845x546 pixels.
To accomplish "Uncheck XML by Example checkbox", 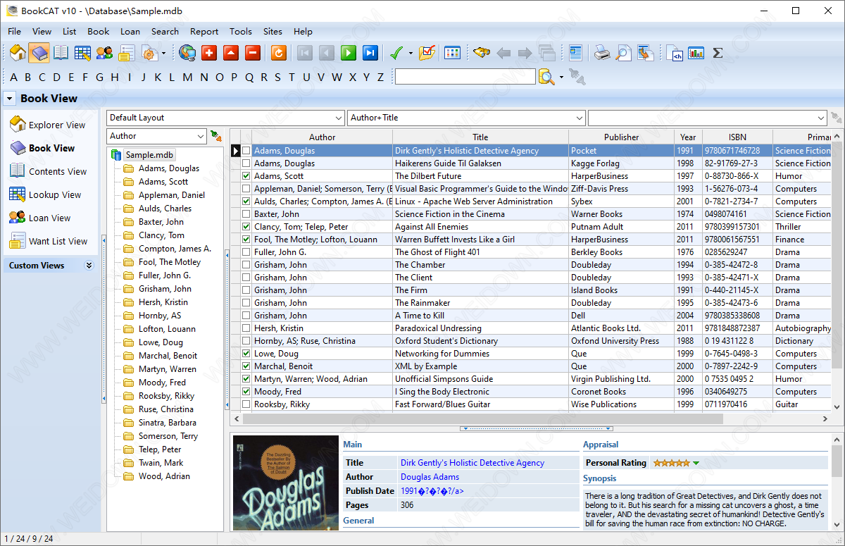I will 246,366.
